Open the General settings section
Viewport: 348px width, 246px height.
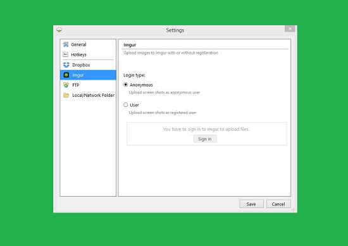click(88, 44)
